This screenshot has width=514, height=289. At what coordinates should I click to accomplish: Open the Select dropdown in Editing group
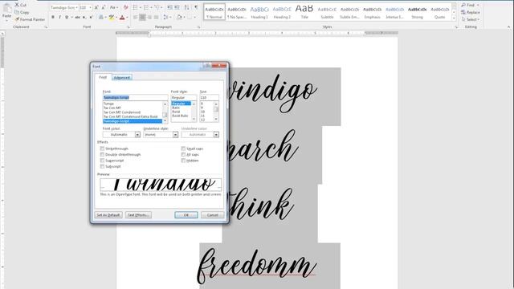point(479,19)
